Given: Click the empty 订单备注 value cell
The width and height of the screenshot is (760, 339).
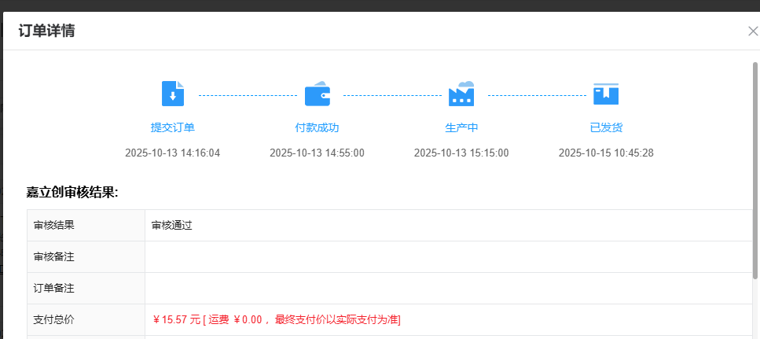Looking at the screenshot, I should (x=448, y=289).
